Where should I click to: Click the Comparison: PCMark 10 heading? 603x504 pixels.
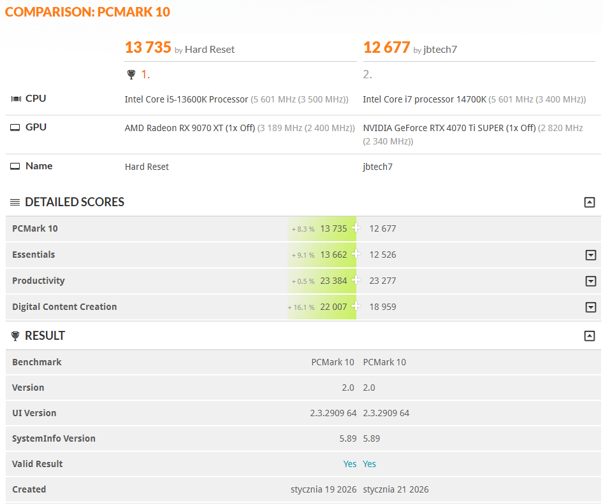pyautogui.click(x=87, y=12)
